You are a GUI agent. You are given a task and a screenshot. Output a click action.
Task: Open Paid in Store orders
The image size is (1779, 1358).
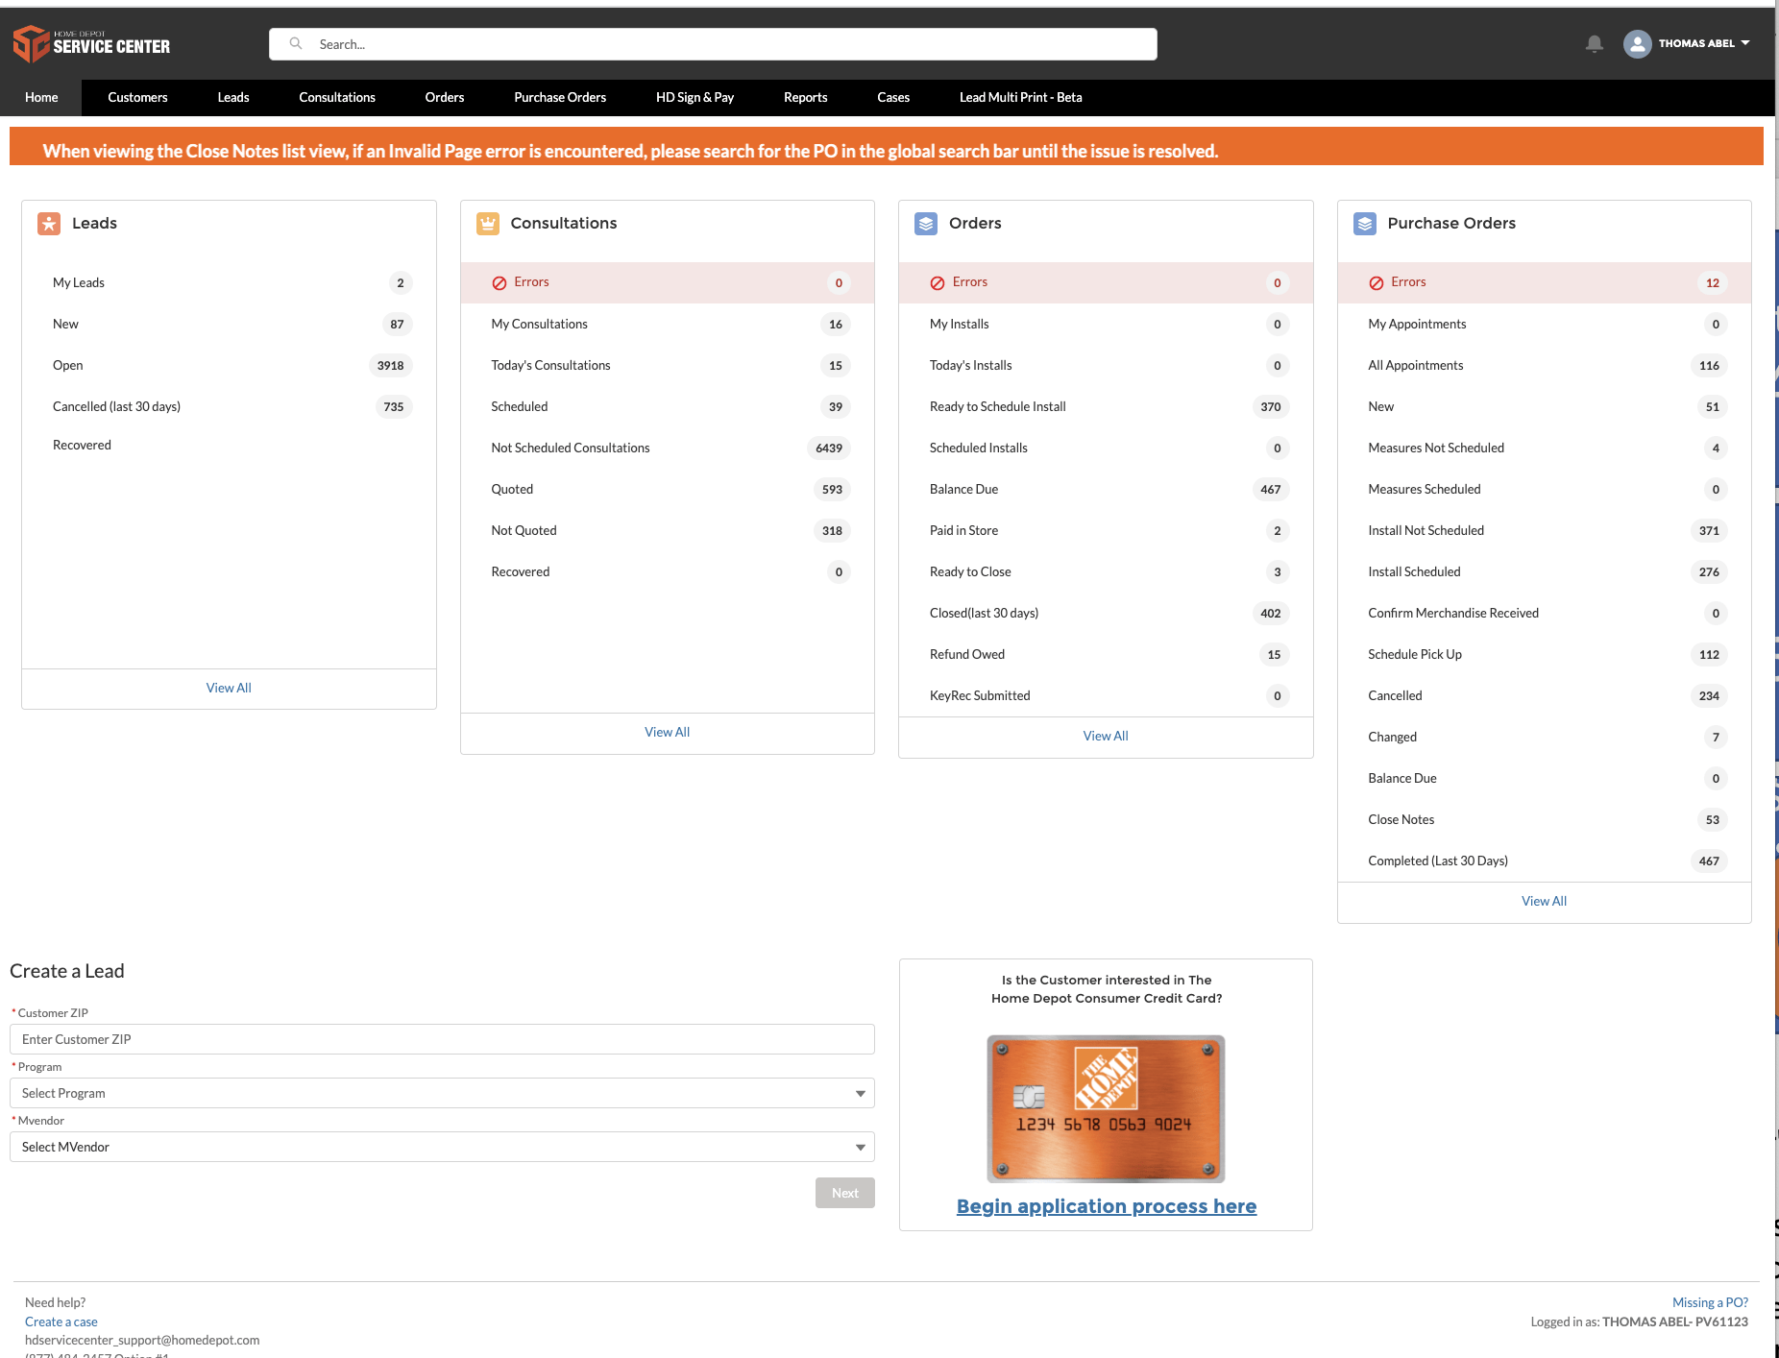[1106, 530]
